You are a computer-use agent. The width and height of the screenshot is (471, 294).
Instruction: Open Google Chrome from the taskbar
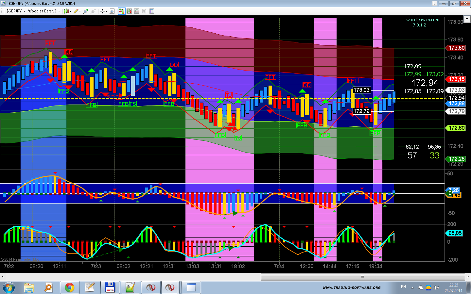pos(69,287)
